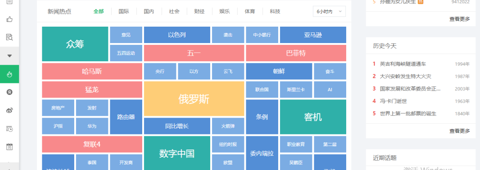Open the 复联4 topic tile
Image resolution: width=480 pixels, height=170 pixels.
[92, 144]
